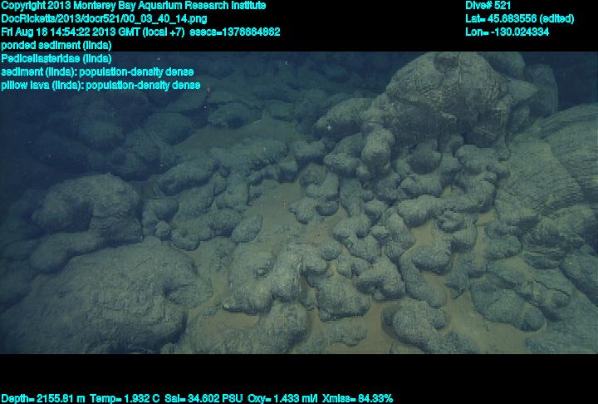
Task: Click the DocRicketts/2013/docr521 file path text
Action: pos(104,19)
